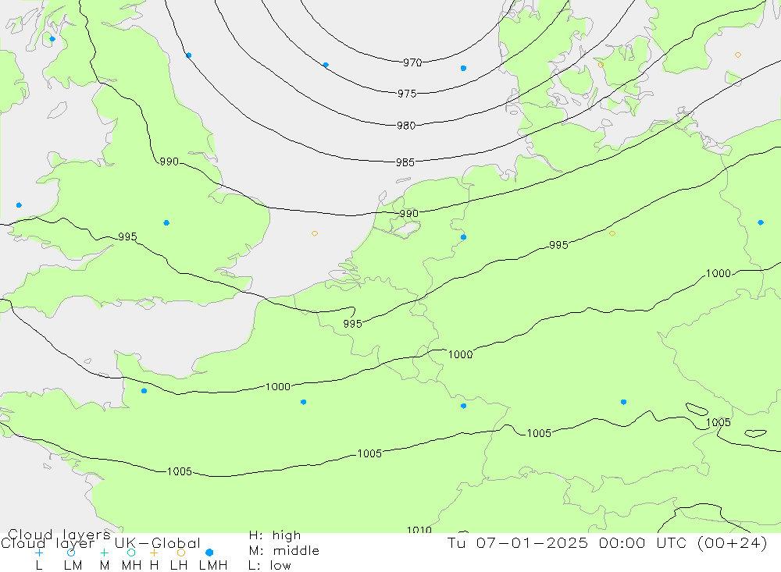
Task: Click the 'MH' legend label text
Action: 131,566
